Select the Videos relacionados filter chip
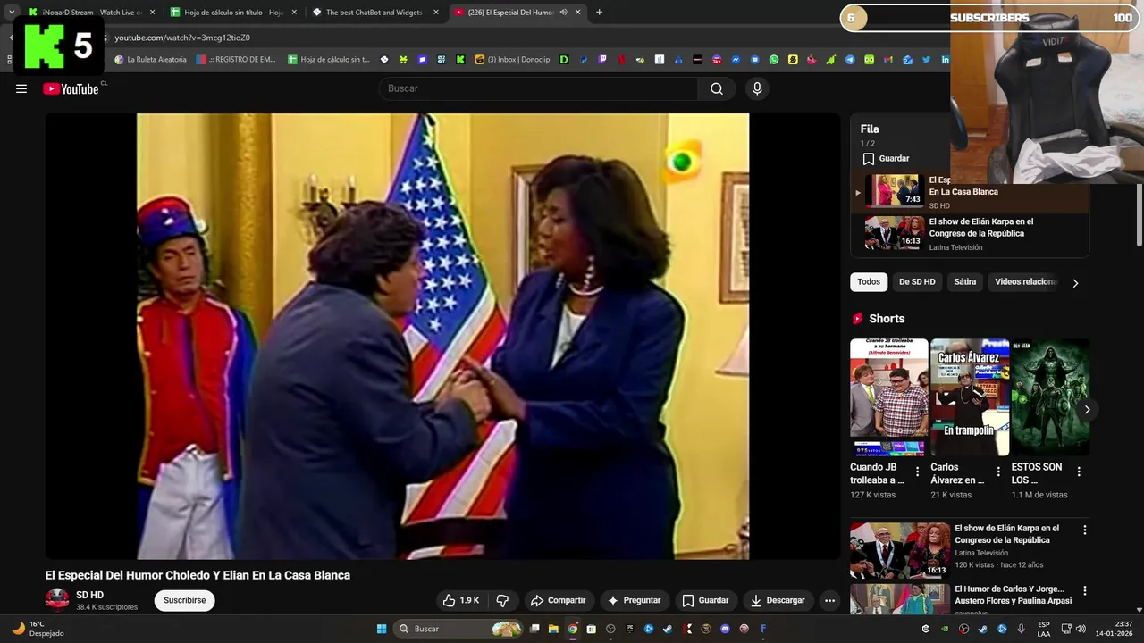 click(1025, 282)
